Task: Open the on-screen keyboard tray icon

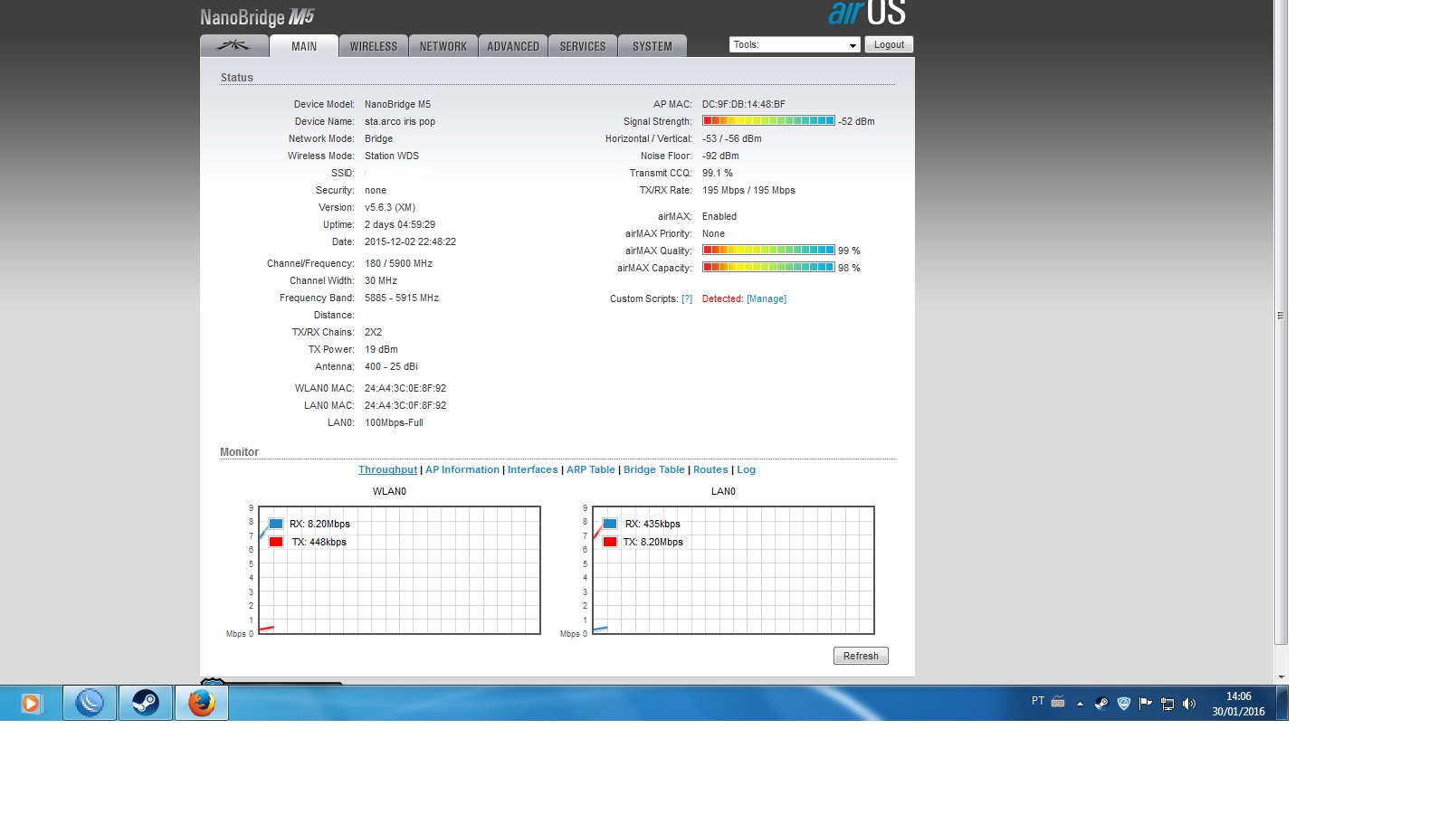Action: click(1058, 703)
